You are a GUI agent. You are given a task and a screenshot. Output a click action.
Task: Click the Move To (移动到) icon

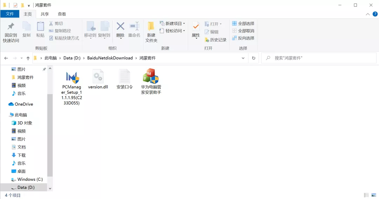[x=91, y=27]
